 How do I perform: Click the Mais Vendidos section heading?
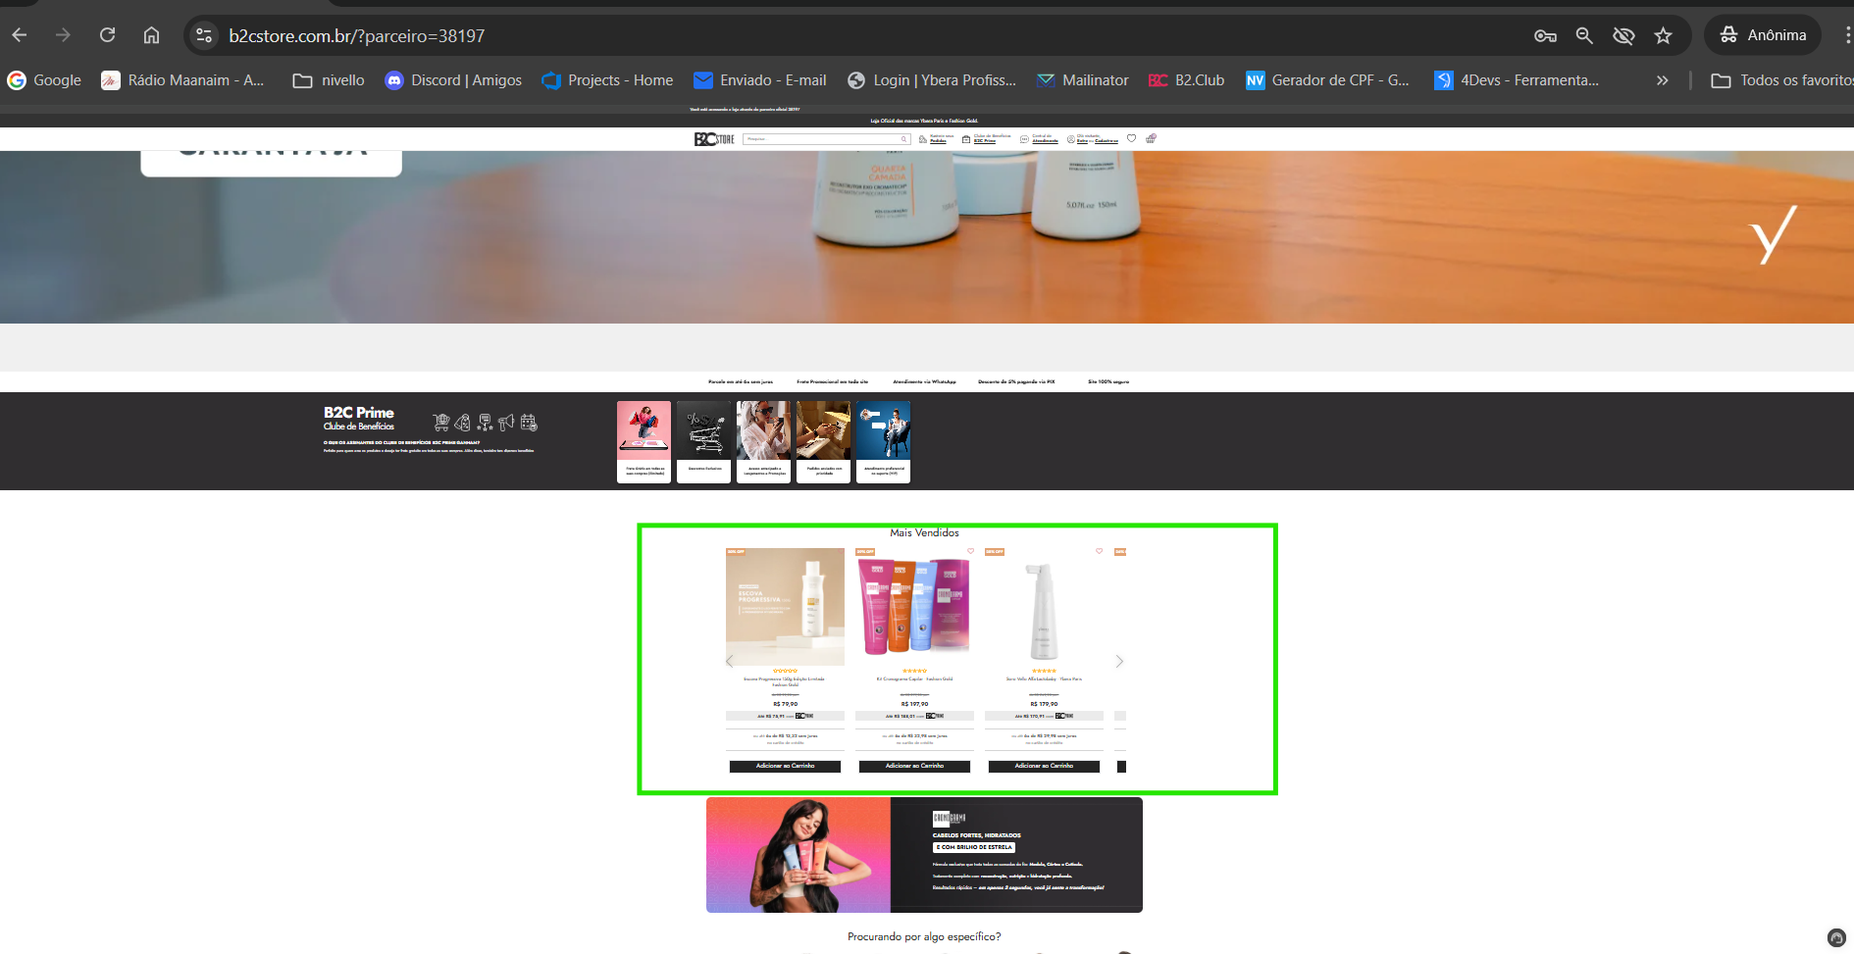coord(924,532)
